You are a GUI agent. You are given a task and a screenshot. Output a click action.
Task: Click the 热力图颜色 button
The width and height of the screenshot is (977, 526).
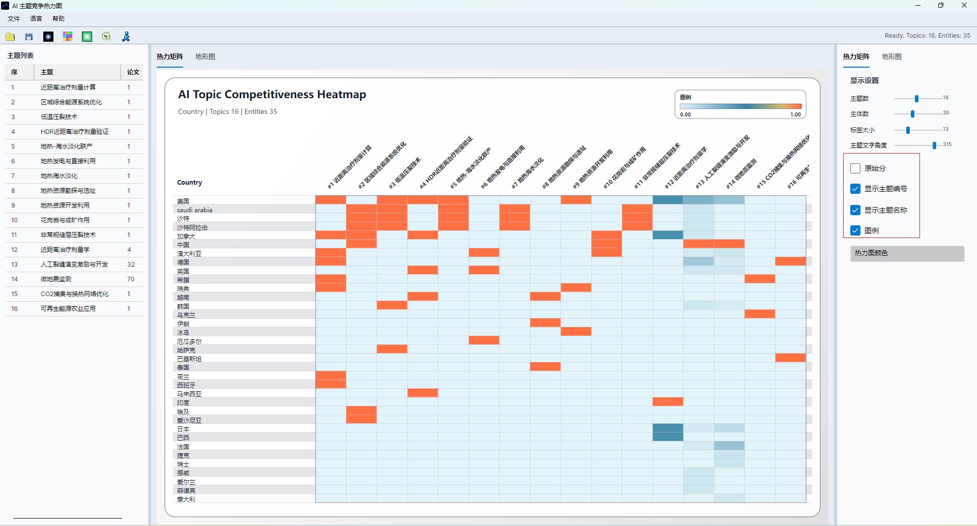tap(907, 253)
